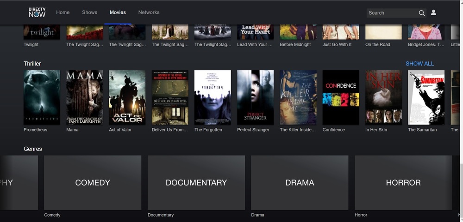Open Deliver Us From Evil poster
Viewport: 463px width, 222px height.
[170, 97]
